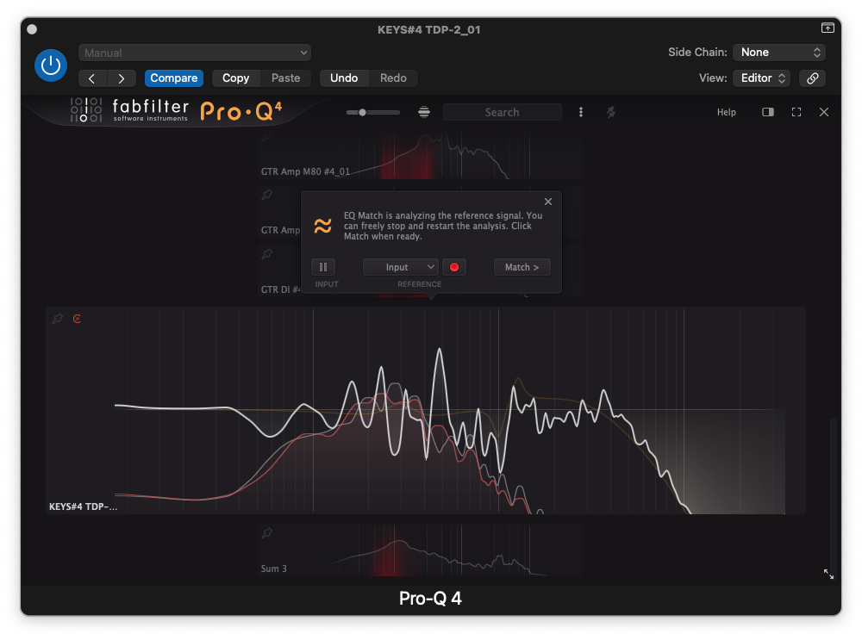Click the Compare button
Viewport: 862px width, 640px height.
174,78
